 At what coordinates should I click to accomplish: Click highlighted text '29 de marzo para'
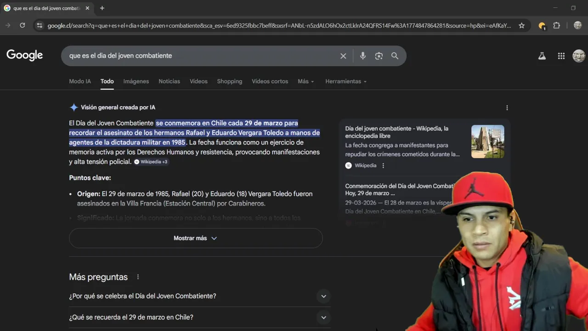(x=271, y=123)
